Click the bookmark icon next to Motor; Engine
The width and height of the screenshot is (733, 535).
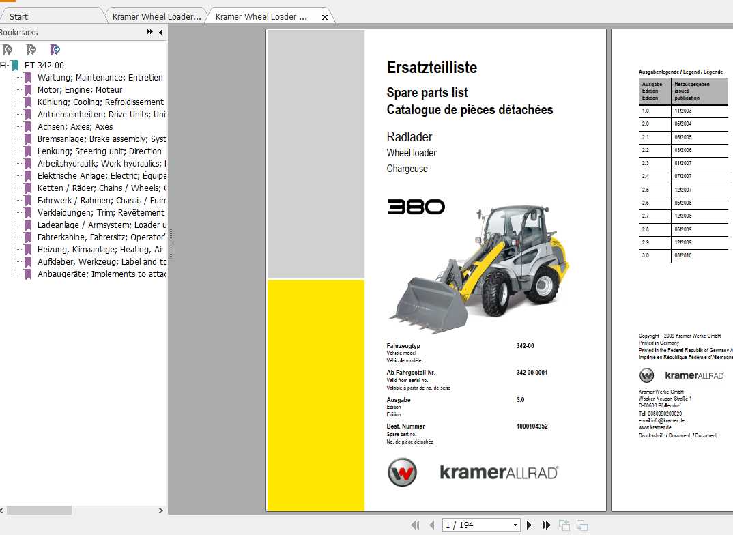point(28,89)
